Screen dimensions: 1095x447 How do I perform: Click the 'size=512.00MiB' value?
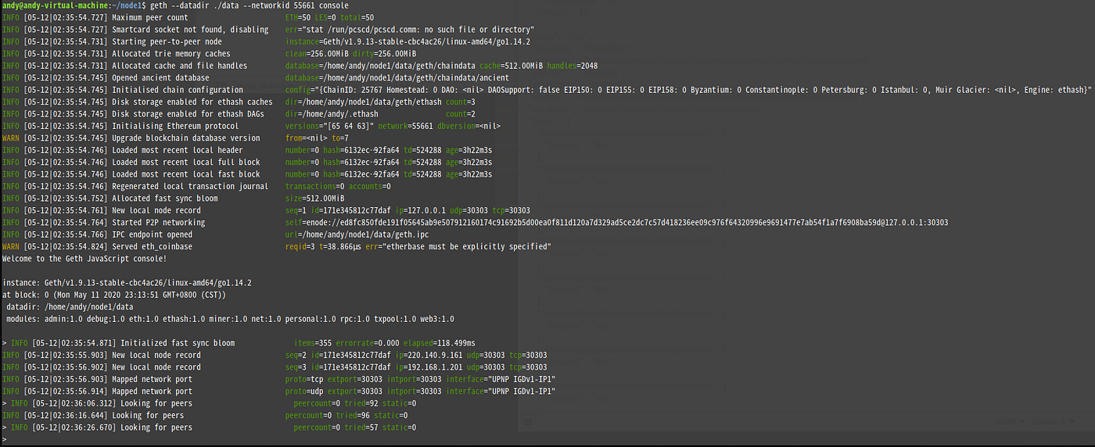[315, 198]
